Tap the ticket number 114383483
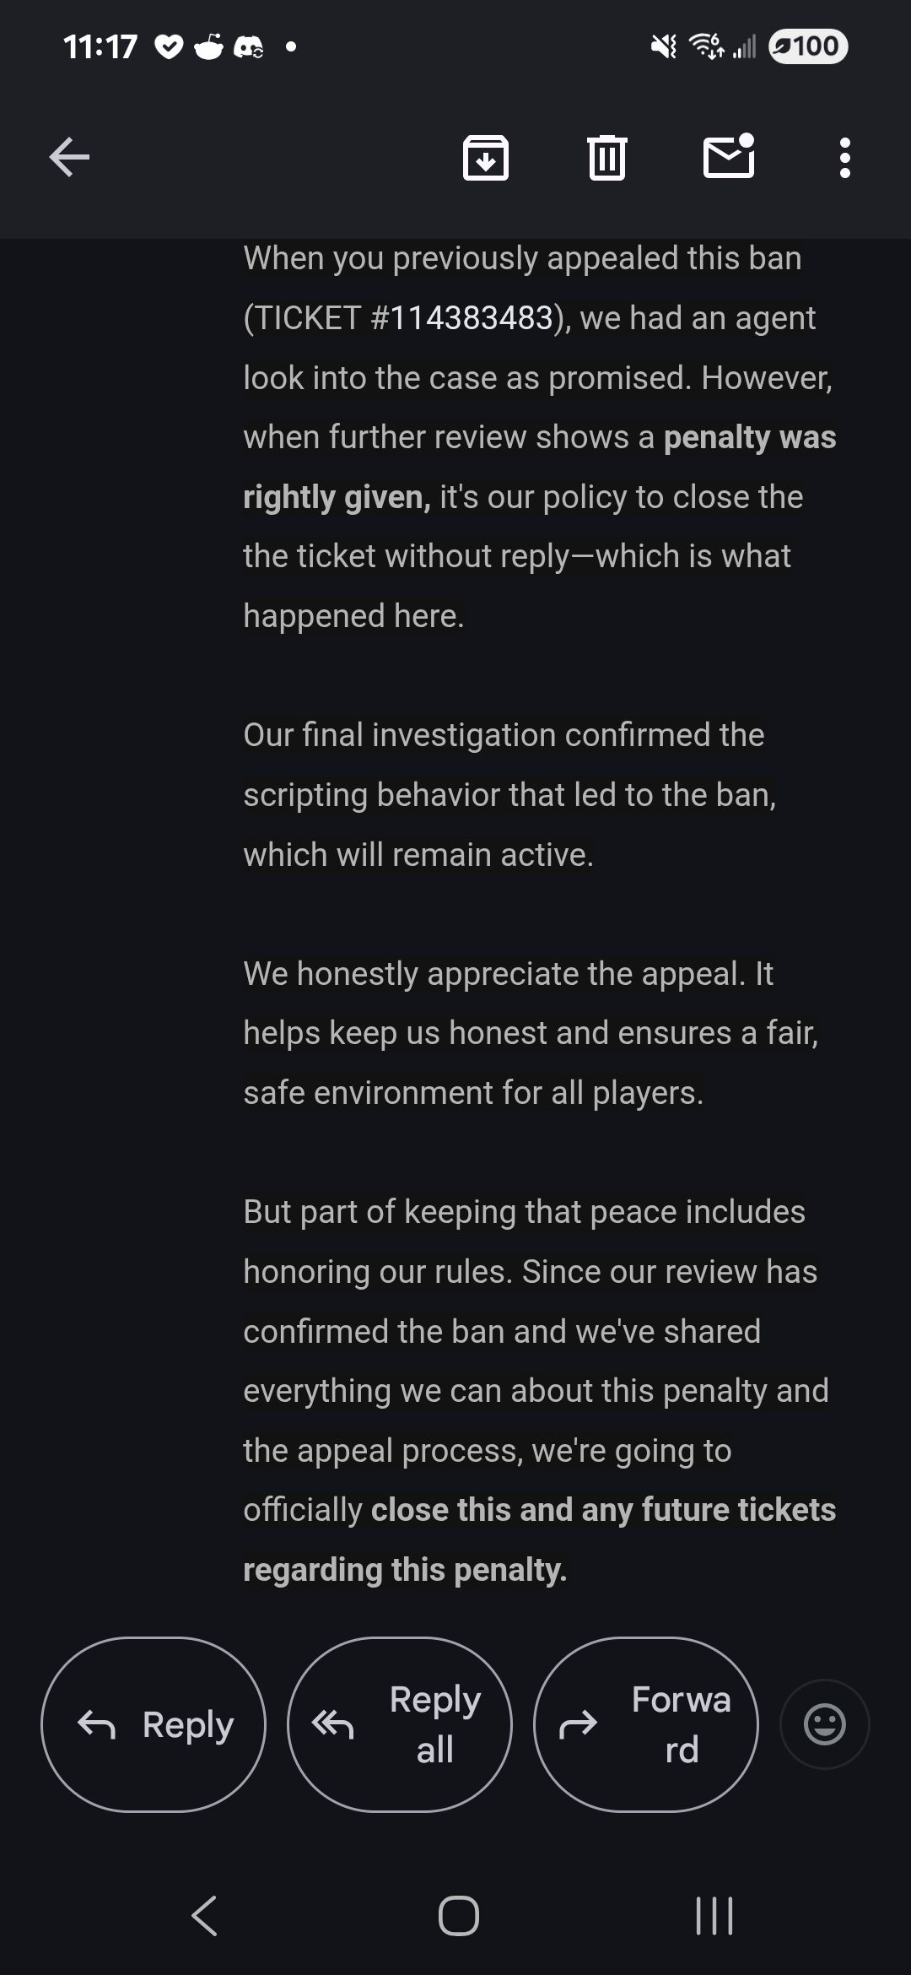This screenshot has height=1975, width=911. click(471, 318)
